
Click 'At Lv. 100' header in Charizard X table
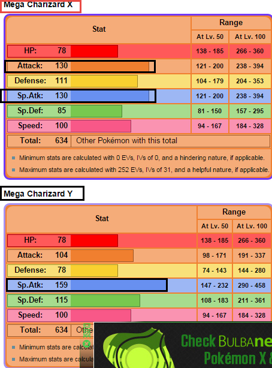[250, 37]
